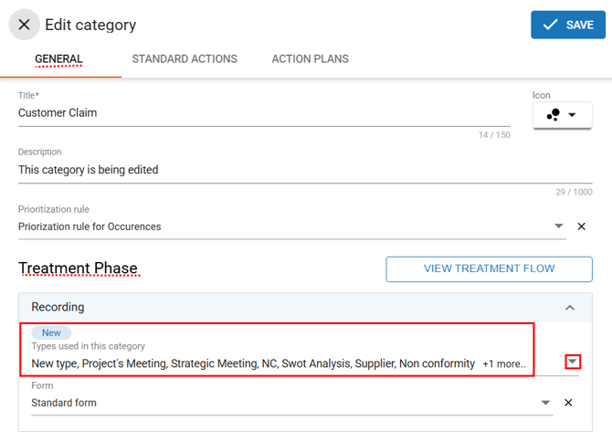The height and width of the screenshot is (432, 612).
Task: Expand the Form dropdown arrow
Action: [x=546, y=403]
